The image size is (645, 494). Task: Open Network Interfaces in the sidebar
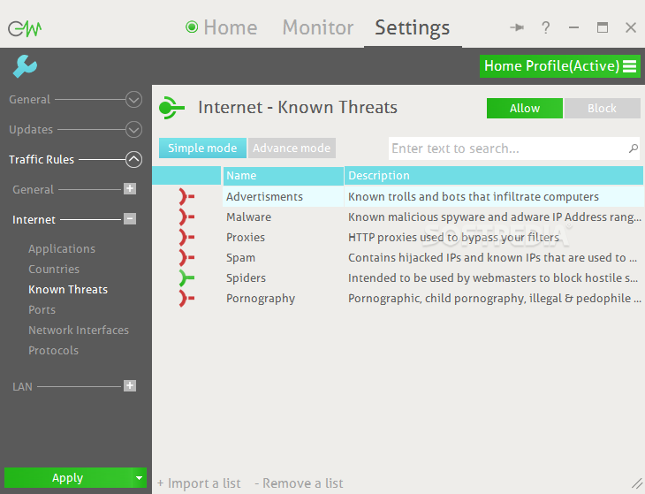click(79, 331)
